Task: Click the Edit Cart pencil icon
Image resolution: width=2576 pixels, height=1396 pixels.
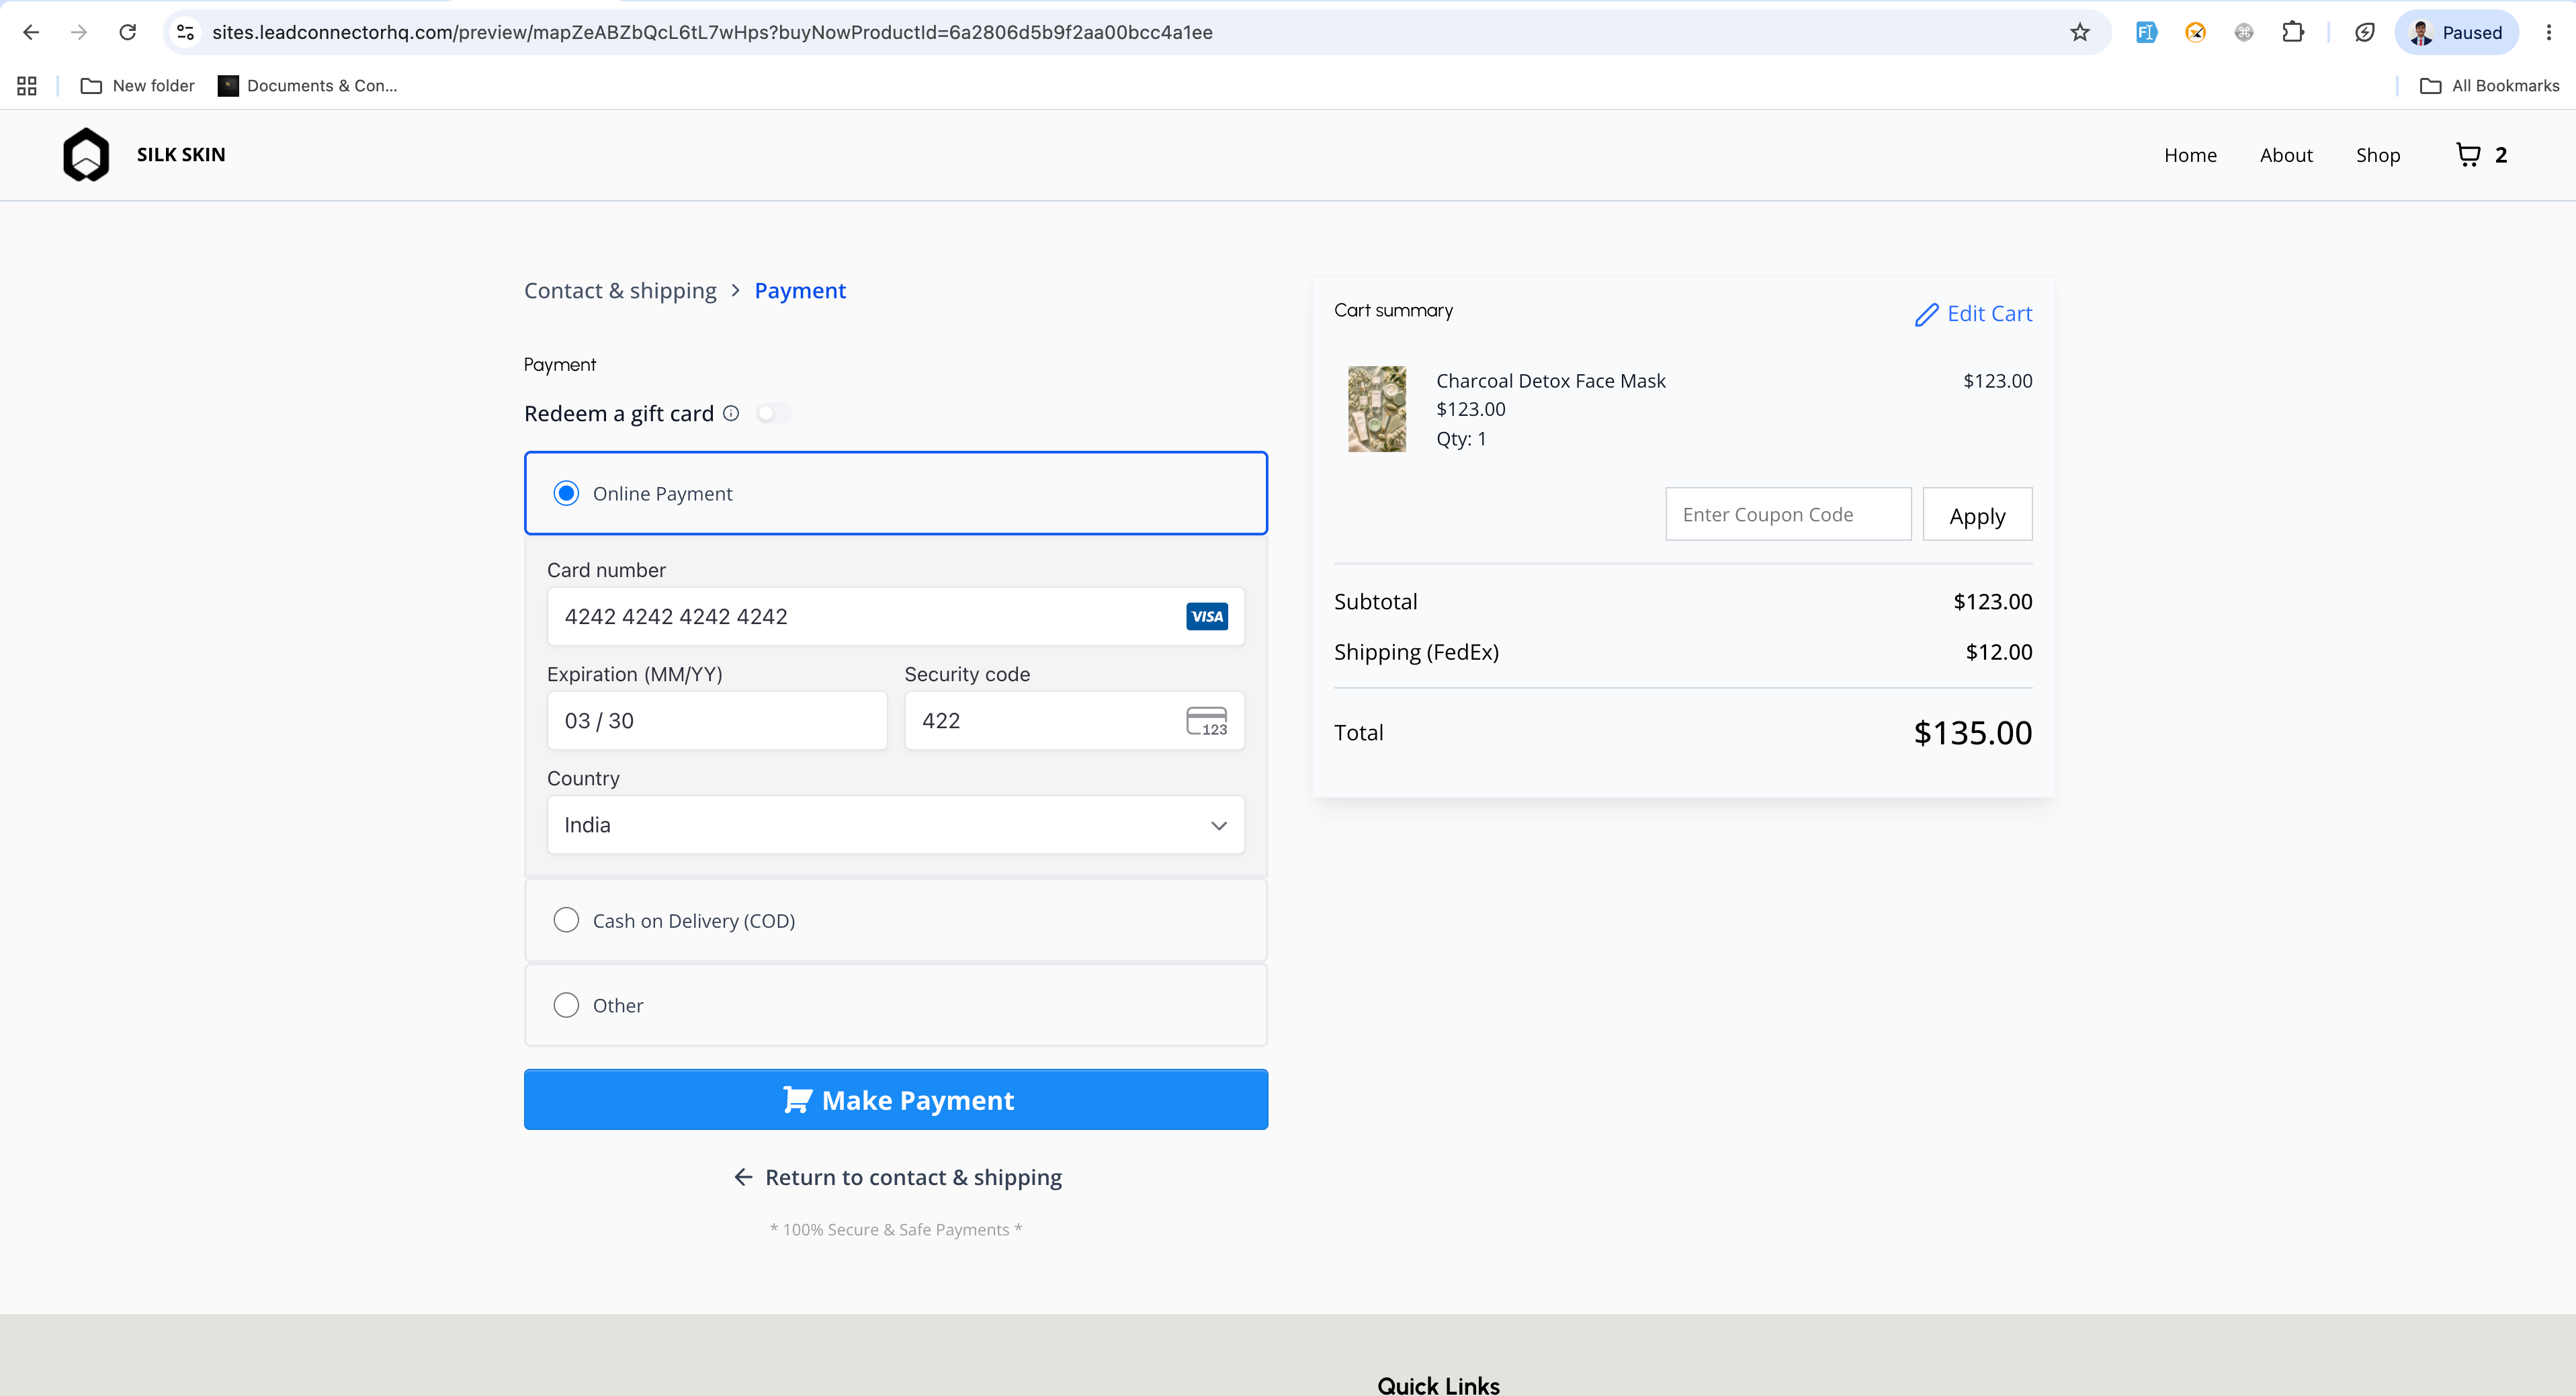Action: pyautogui.click(x=1926, y=315)
